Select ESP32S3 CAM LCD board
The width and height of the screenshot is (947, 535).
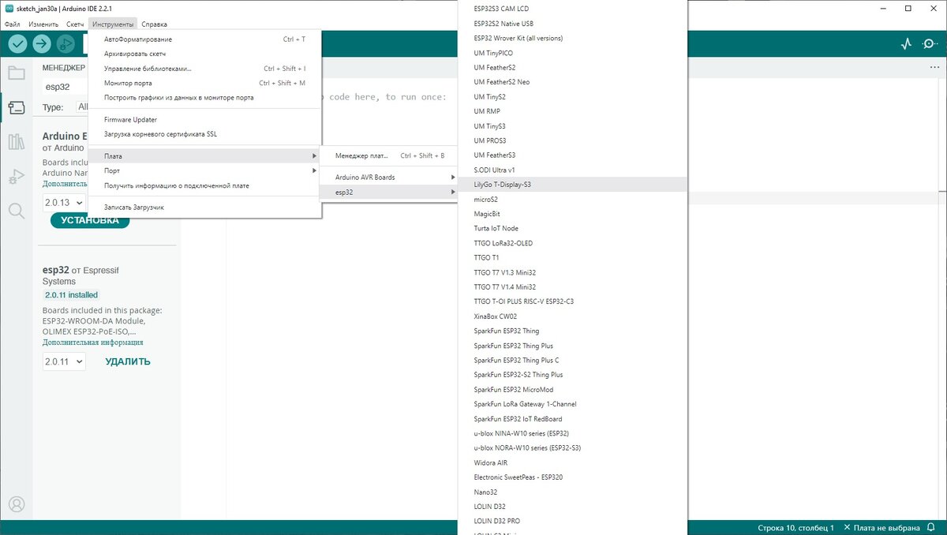[572, 9]
